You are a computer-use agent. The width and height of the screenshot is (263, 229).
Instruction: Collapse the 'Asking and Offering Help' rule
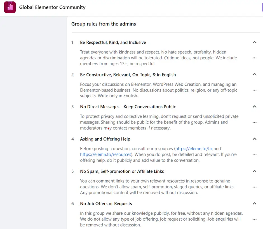click(x=255, y=139)
